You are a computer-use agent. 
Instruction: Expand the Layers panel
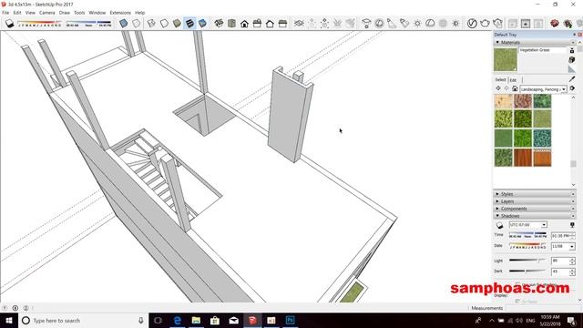[497, 201]
